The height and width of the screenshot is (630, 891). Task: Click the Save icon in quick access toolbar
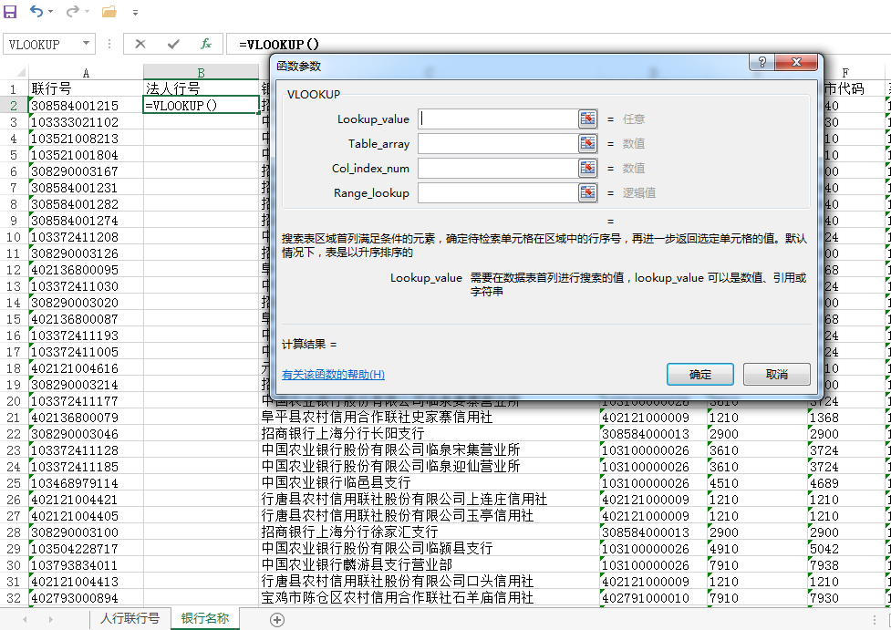pos(11,12)
